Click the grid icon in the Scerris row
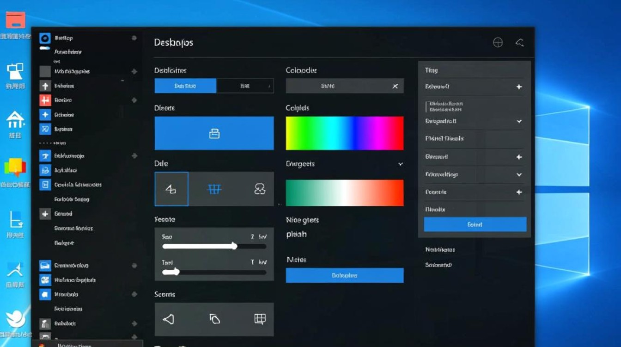 [260, 319]
